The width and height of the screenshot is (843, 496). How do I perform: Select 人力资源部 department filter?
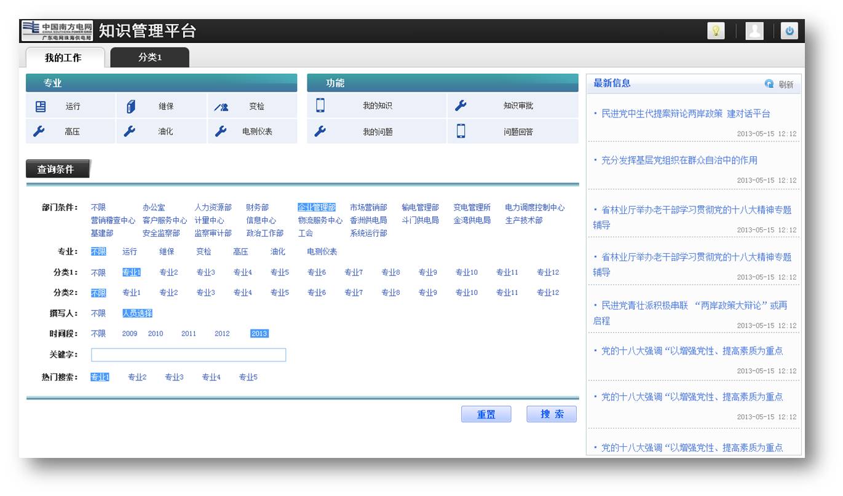click(x=213, y=208)
